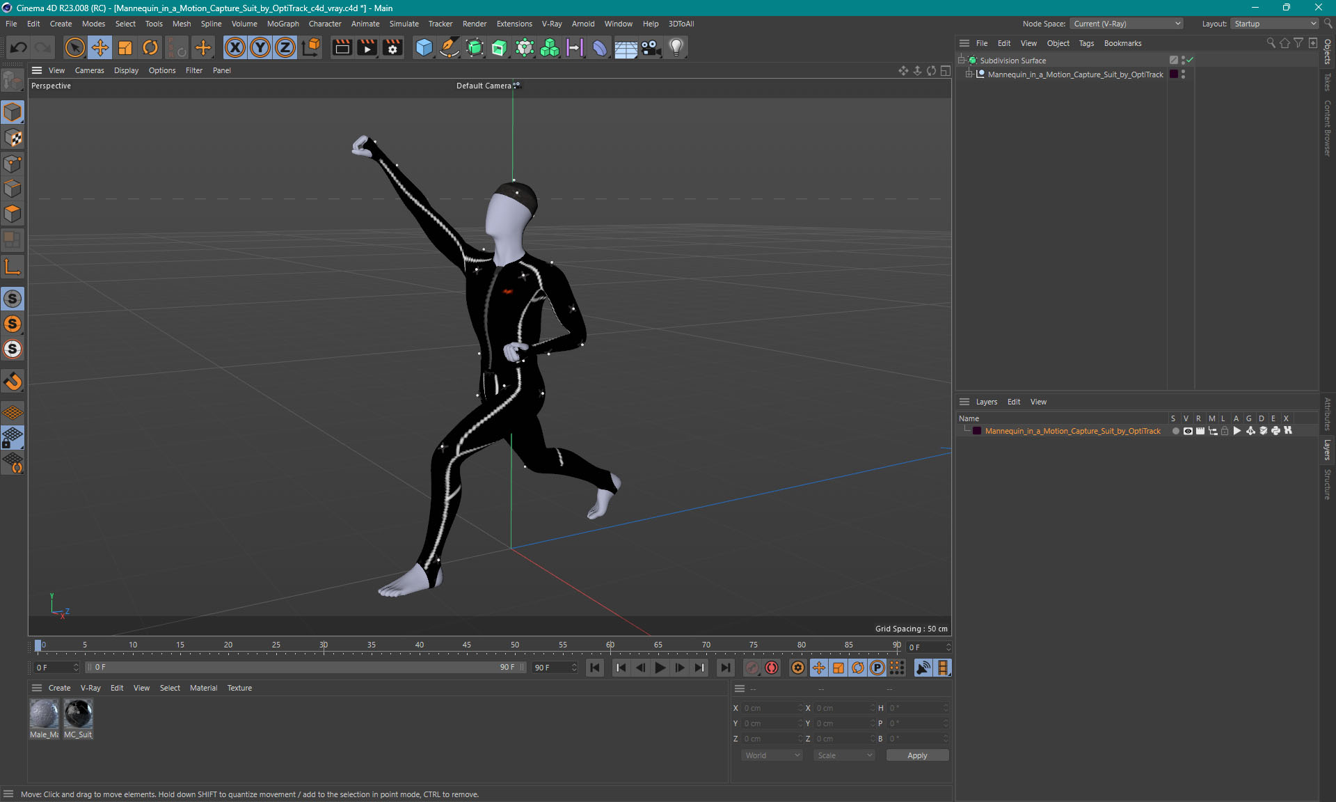Open the Cameras viewport menu

point(89,70)
